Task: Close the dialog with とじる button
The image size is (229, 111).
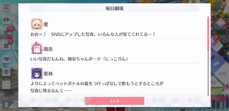Action: (114, 101)
